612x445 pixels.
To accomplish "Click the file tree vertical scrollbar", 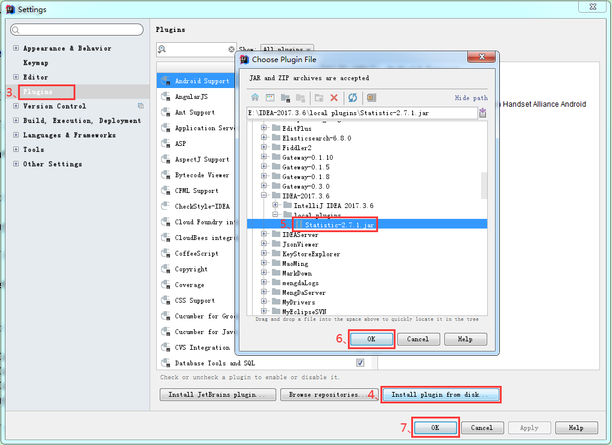I will click(484, 186).
